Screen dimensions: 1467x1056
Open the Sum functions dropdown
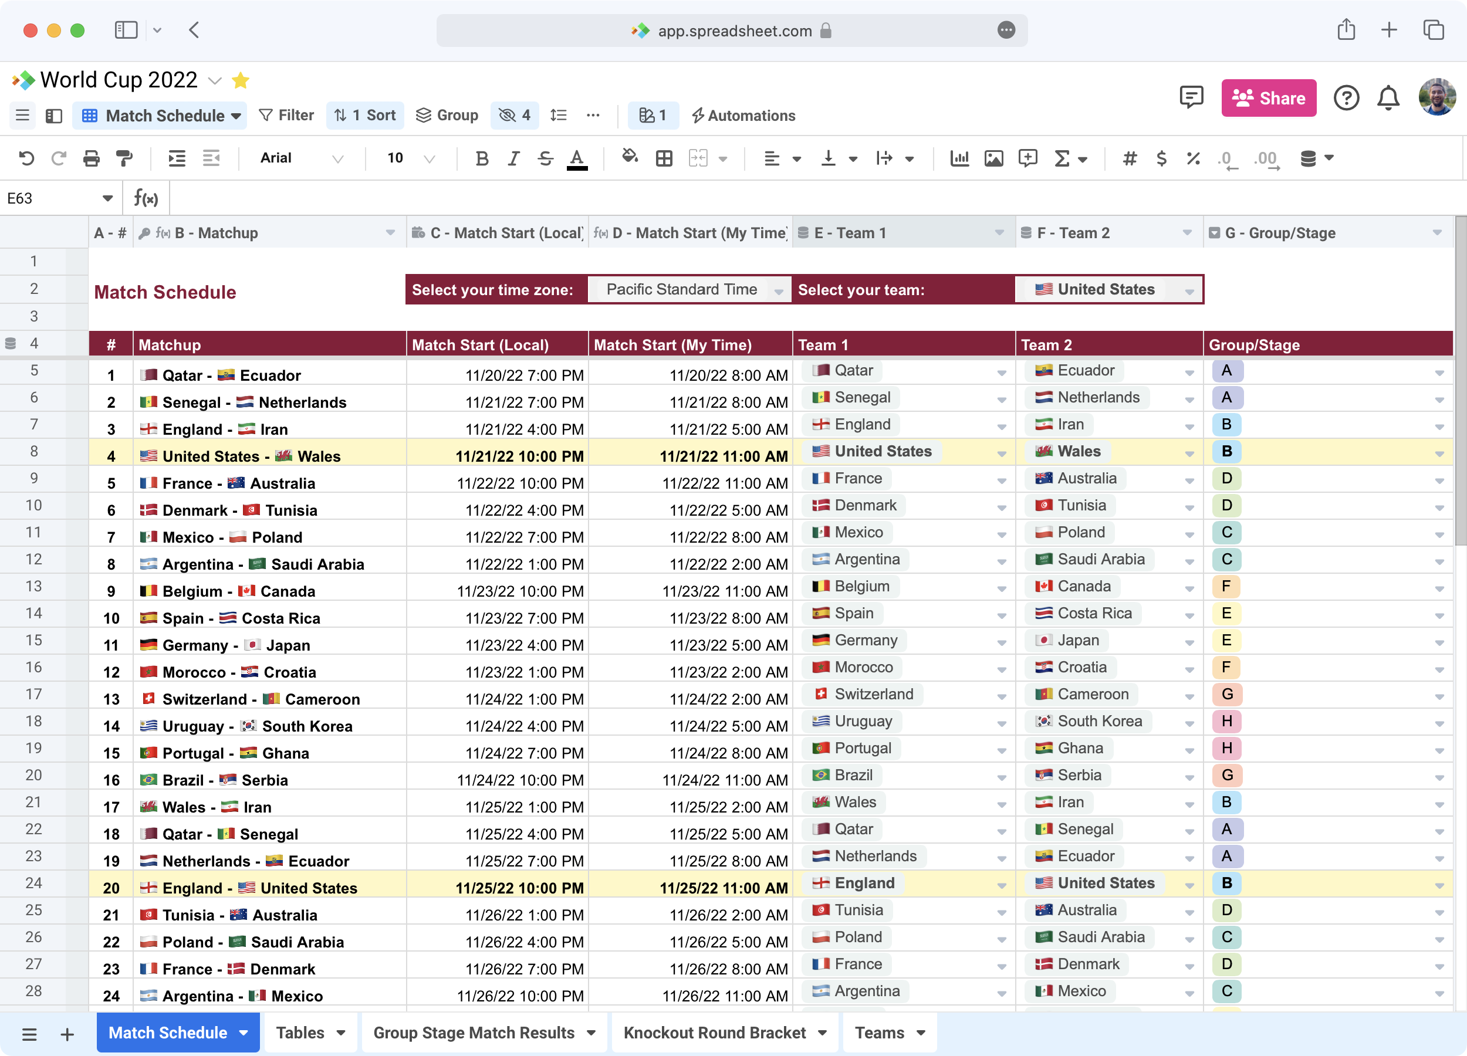(1071, 158)
